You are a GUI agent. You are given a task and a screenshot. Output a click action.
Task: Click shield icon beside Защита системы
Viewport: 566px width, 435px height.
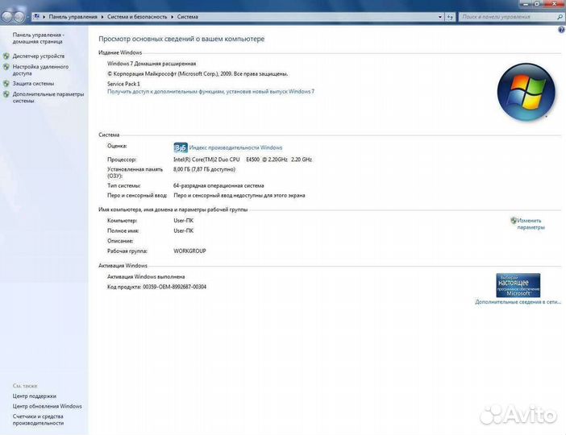(x=6, y=84)
